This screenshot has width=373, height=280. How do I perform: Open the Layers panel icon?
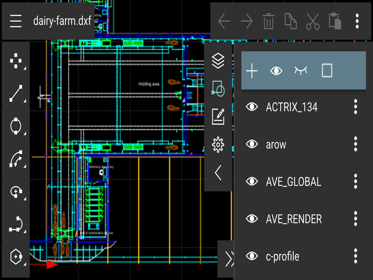218,61
